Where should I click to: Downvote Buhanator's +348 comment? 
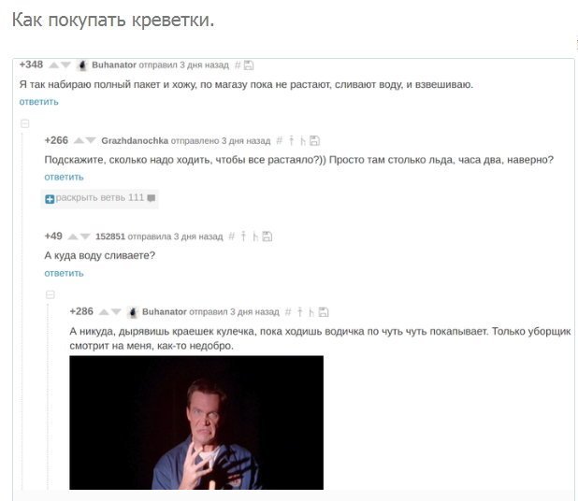[65, 65]
